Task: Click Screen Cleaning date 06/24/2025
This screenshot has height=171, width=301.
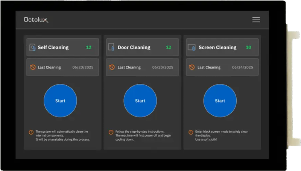Action: [242, 68]
